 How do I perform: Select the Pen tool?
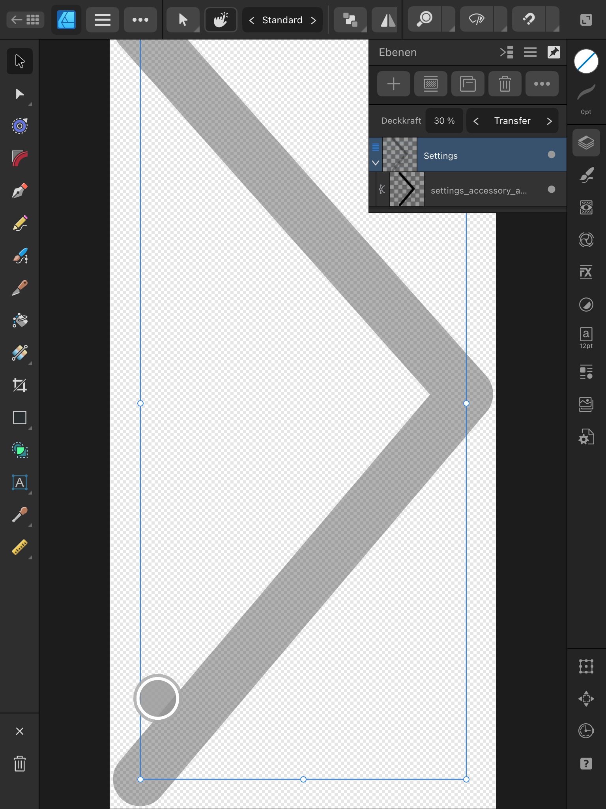pyautogui.click(x=20, y=191)
